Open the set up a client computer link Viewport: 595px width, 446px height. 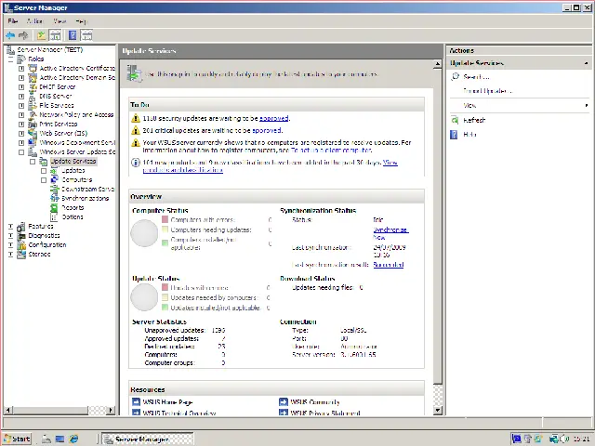click(330, 151)
